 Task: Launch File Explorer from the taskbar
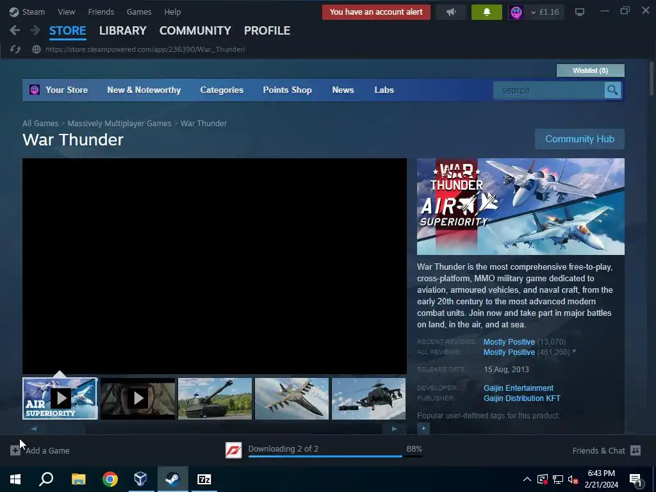click(78, 479)
